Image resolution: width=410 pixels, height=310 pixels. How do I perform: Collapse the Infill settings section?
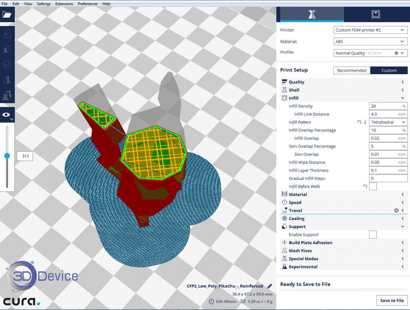[344, 98]
